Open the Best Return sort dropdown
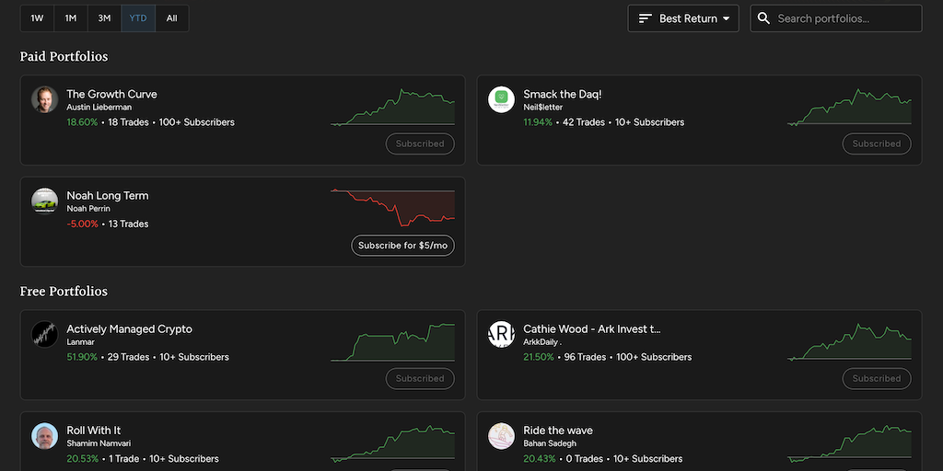This screenshot has height=471, width=943. [683, 18]
